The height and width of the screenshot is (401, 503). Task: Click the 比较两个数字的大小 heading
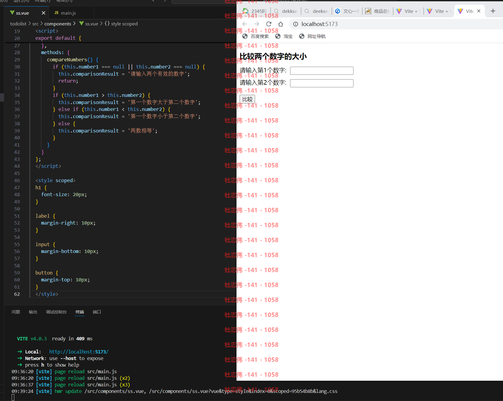click(273, 57)
